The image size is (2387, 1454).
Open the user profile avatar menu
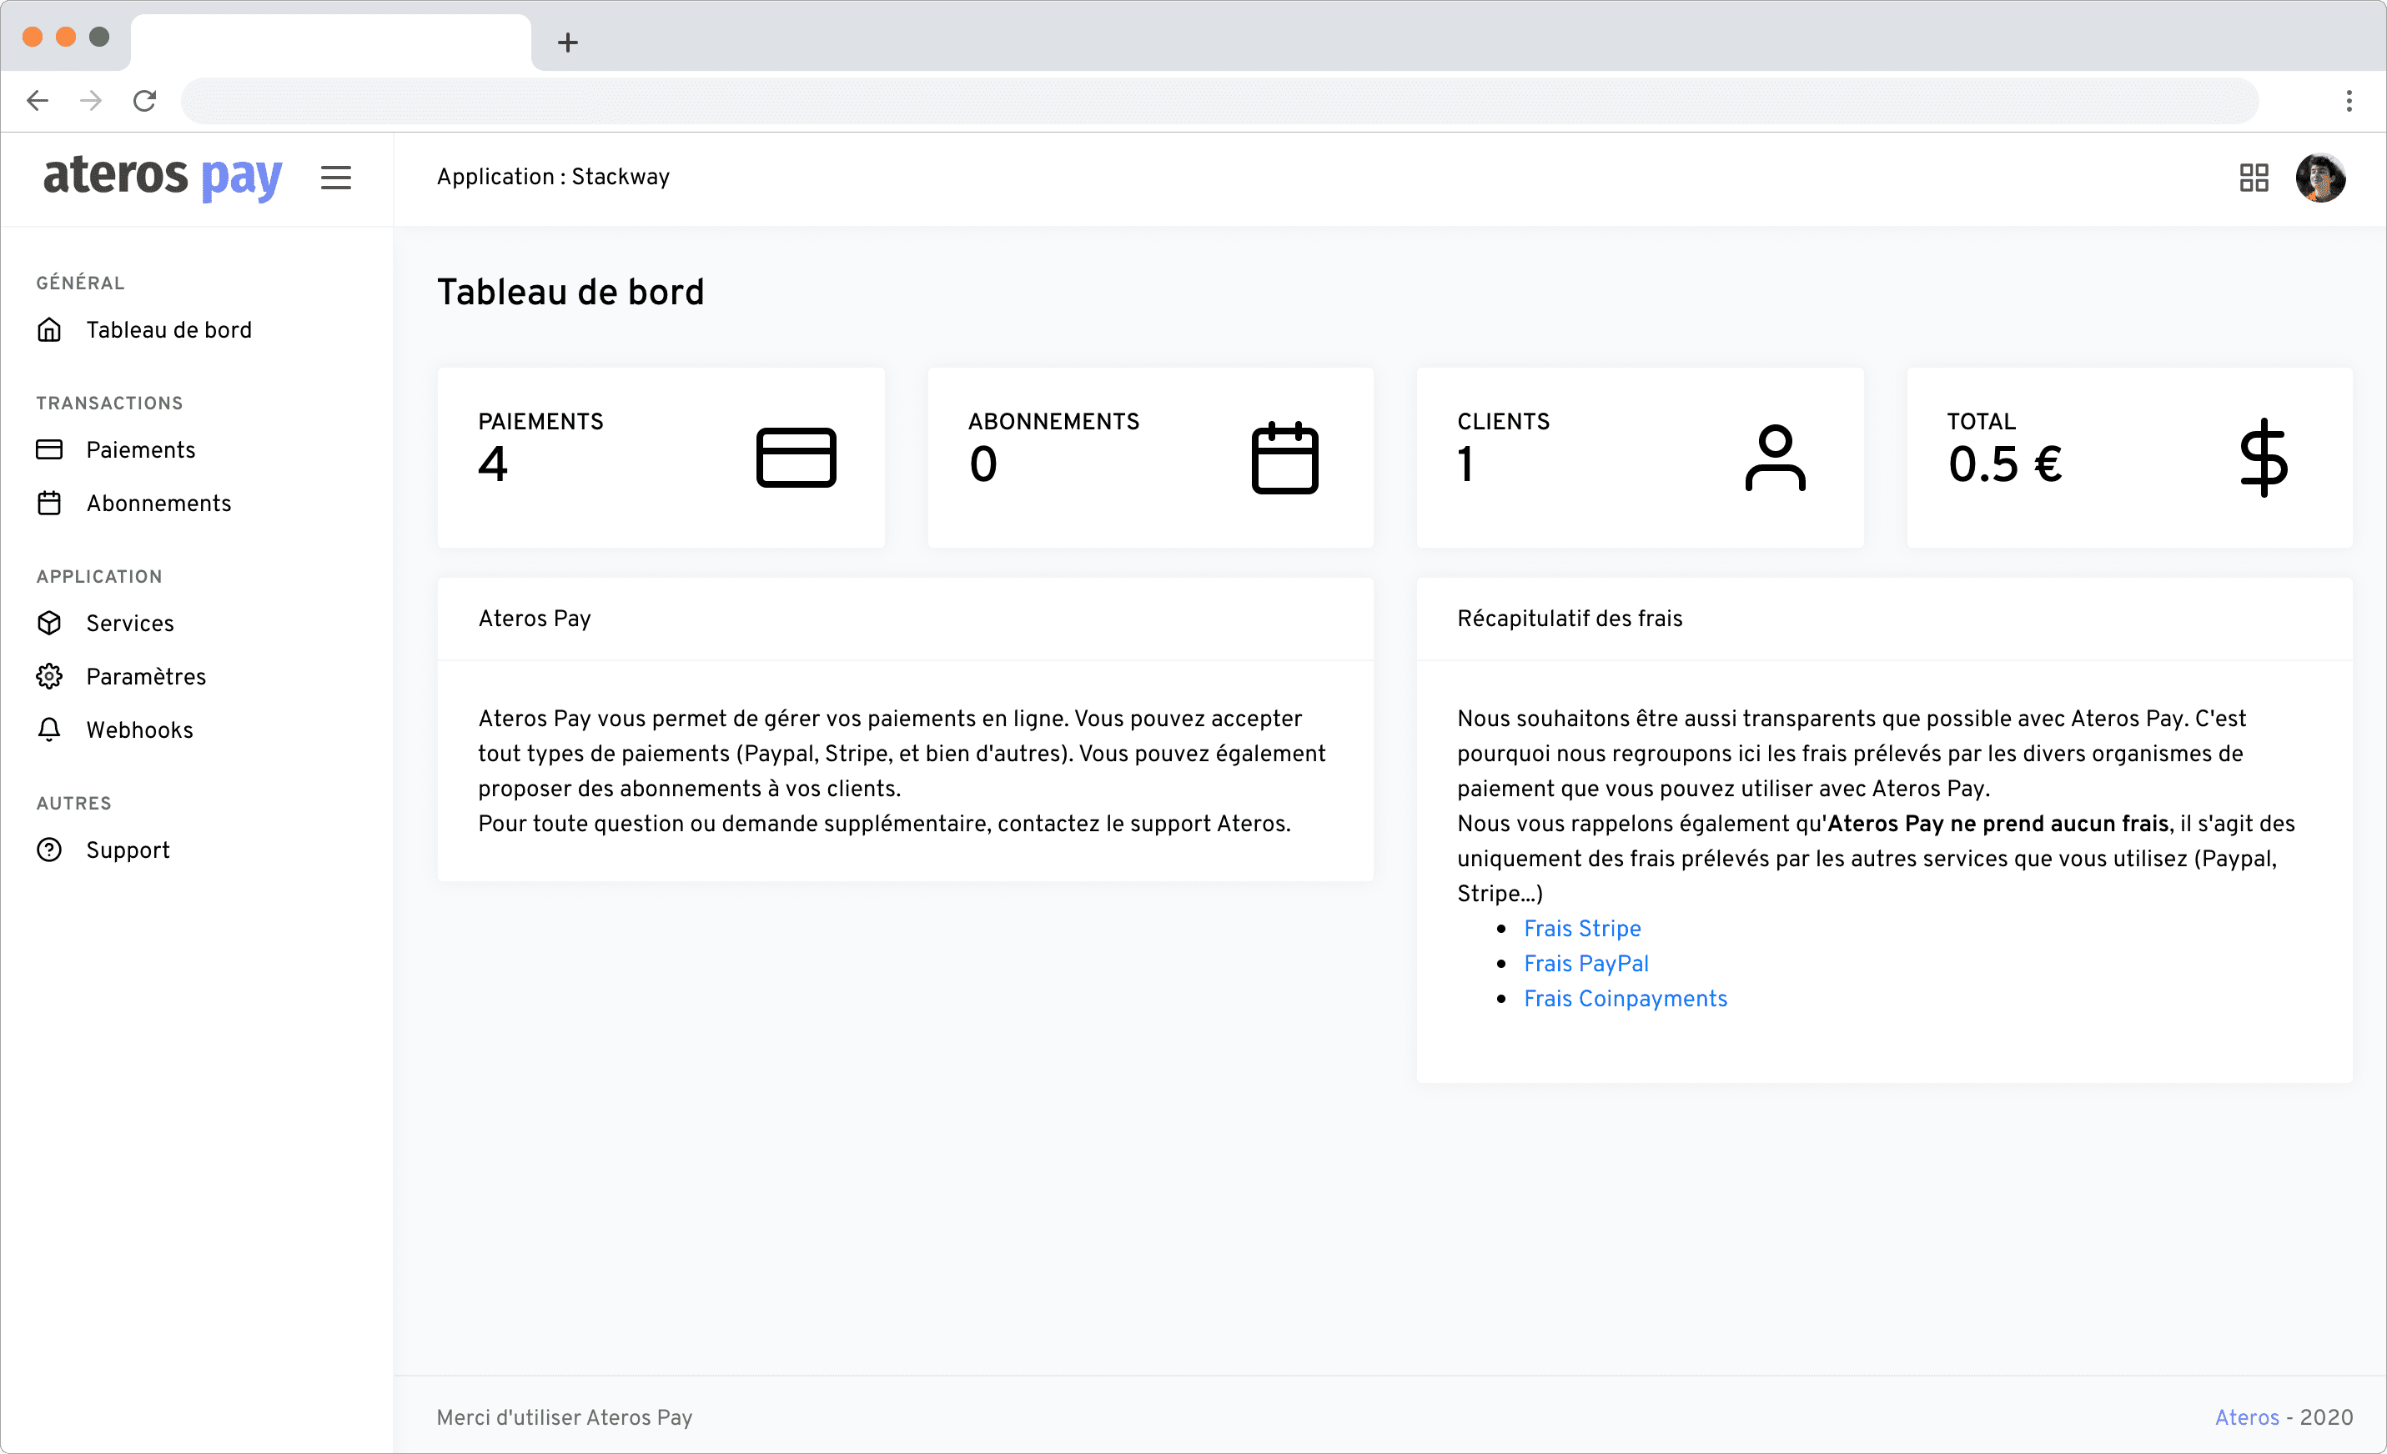[2319, 178]
